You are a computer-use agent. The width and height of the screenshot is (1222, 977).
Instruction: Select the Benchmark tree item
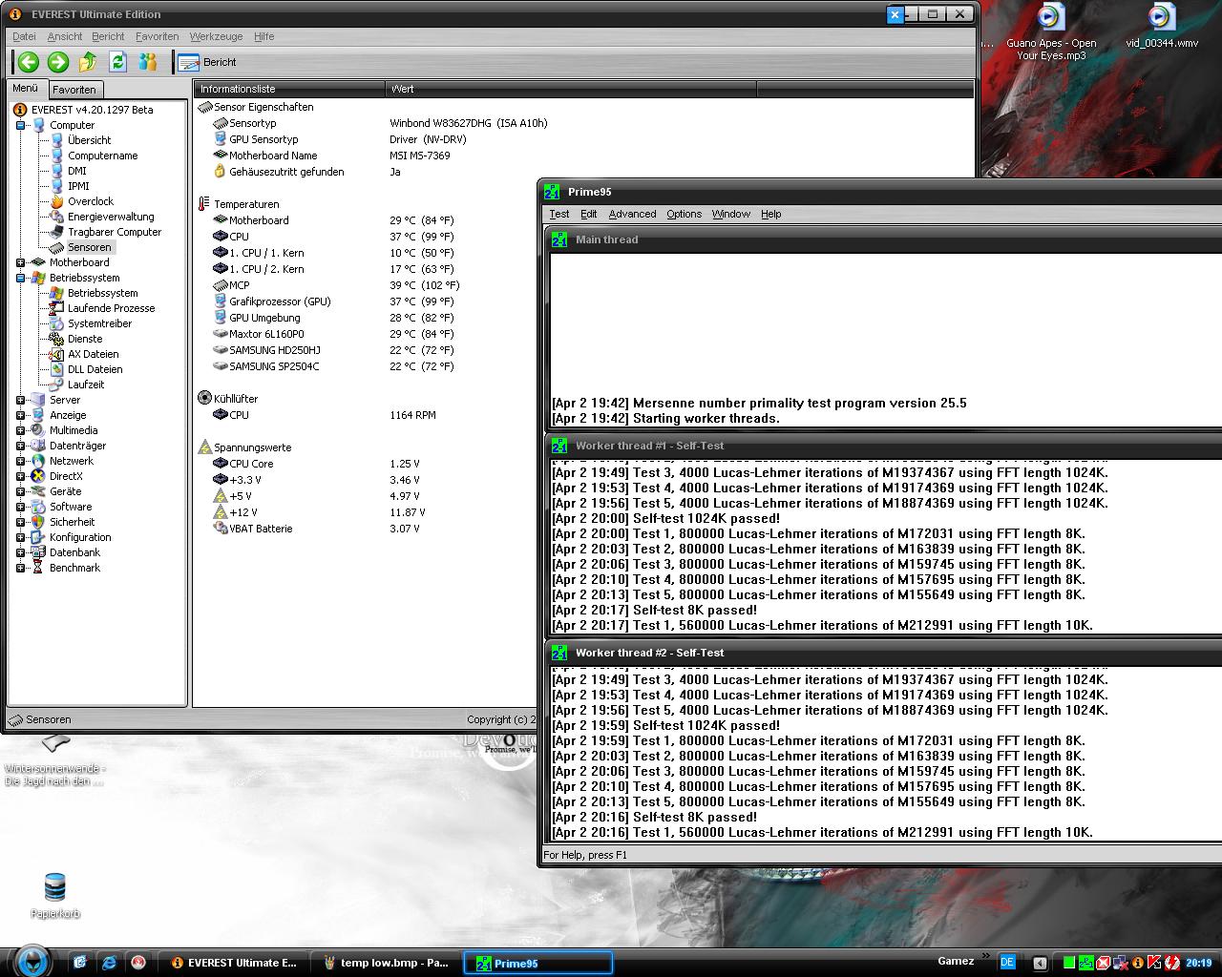[x=74, y=568]
